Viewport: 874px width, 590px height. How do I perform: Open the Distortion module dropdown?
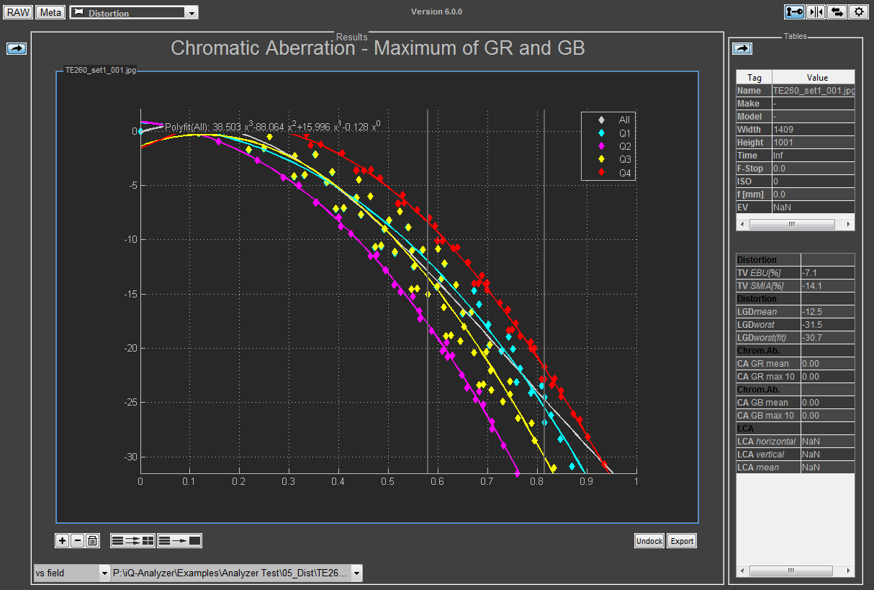(190, 13)
